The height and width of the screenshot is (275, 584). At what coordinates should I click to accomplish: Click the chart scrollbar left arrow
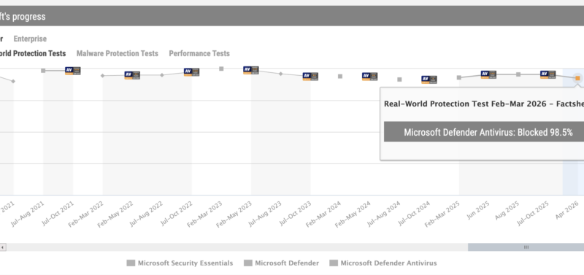coord(3,247)
